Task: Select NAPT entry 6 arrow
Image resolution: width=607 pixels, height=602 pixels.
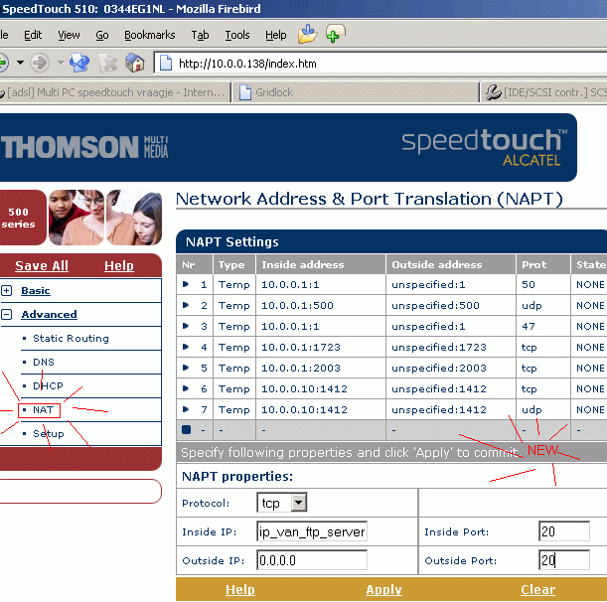Action: pyautogui.click(x=186, y=388)
